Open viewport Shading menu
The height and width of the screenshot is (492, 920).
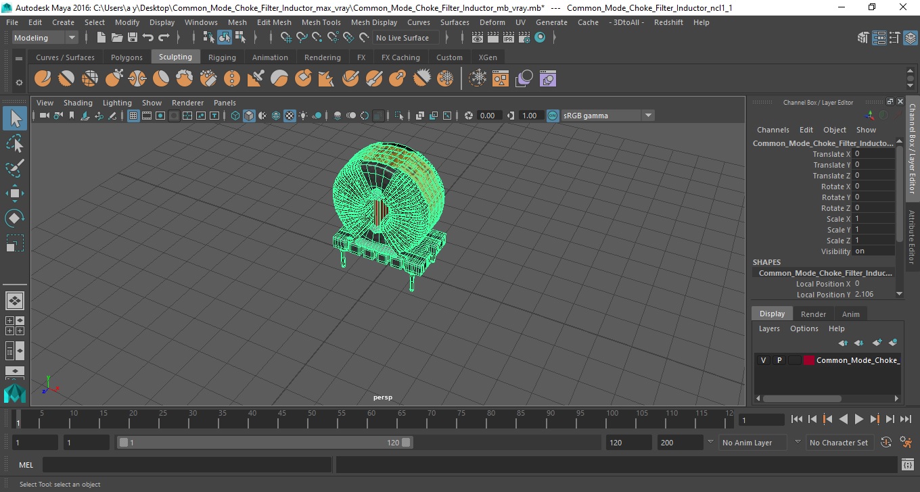coord(78,103)
